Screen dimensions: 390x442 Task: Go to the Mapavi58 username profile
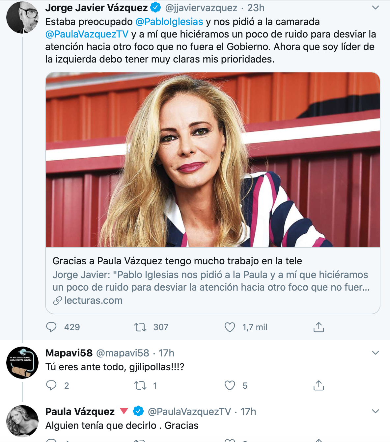69,353
